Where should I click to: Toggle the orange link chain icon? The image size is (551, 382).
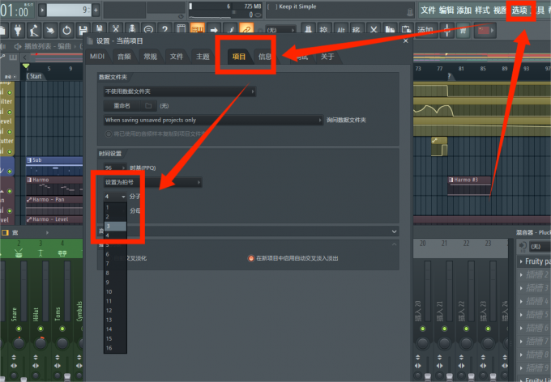(246, 29)
